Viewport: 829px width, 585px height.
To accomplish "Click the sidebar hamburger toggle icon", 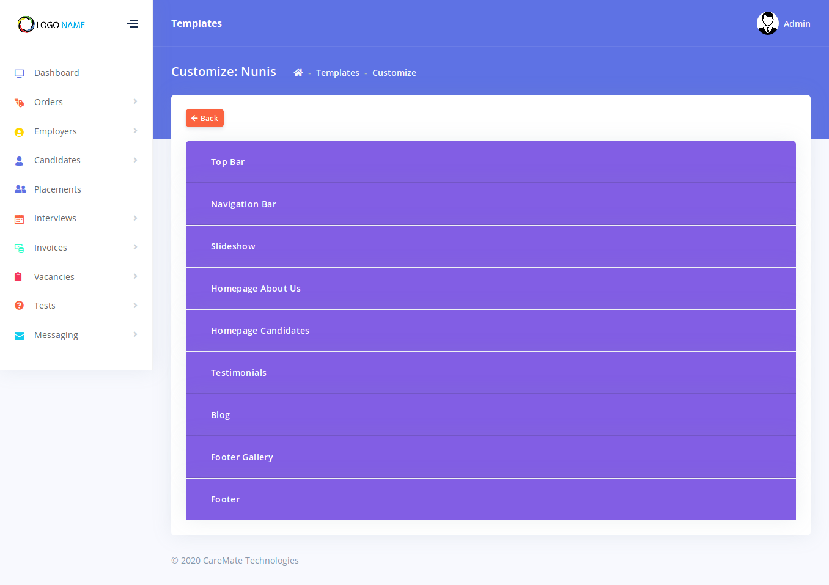I will [132, 24].
